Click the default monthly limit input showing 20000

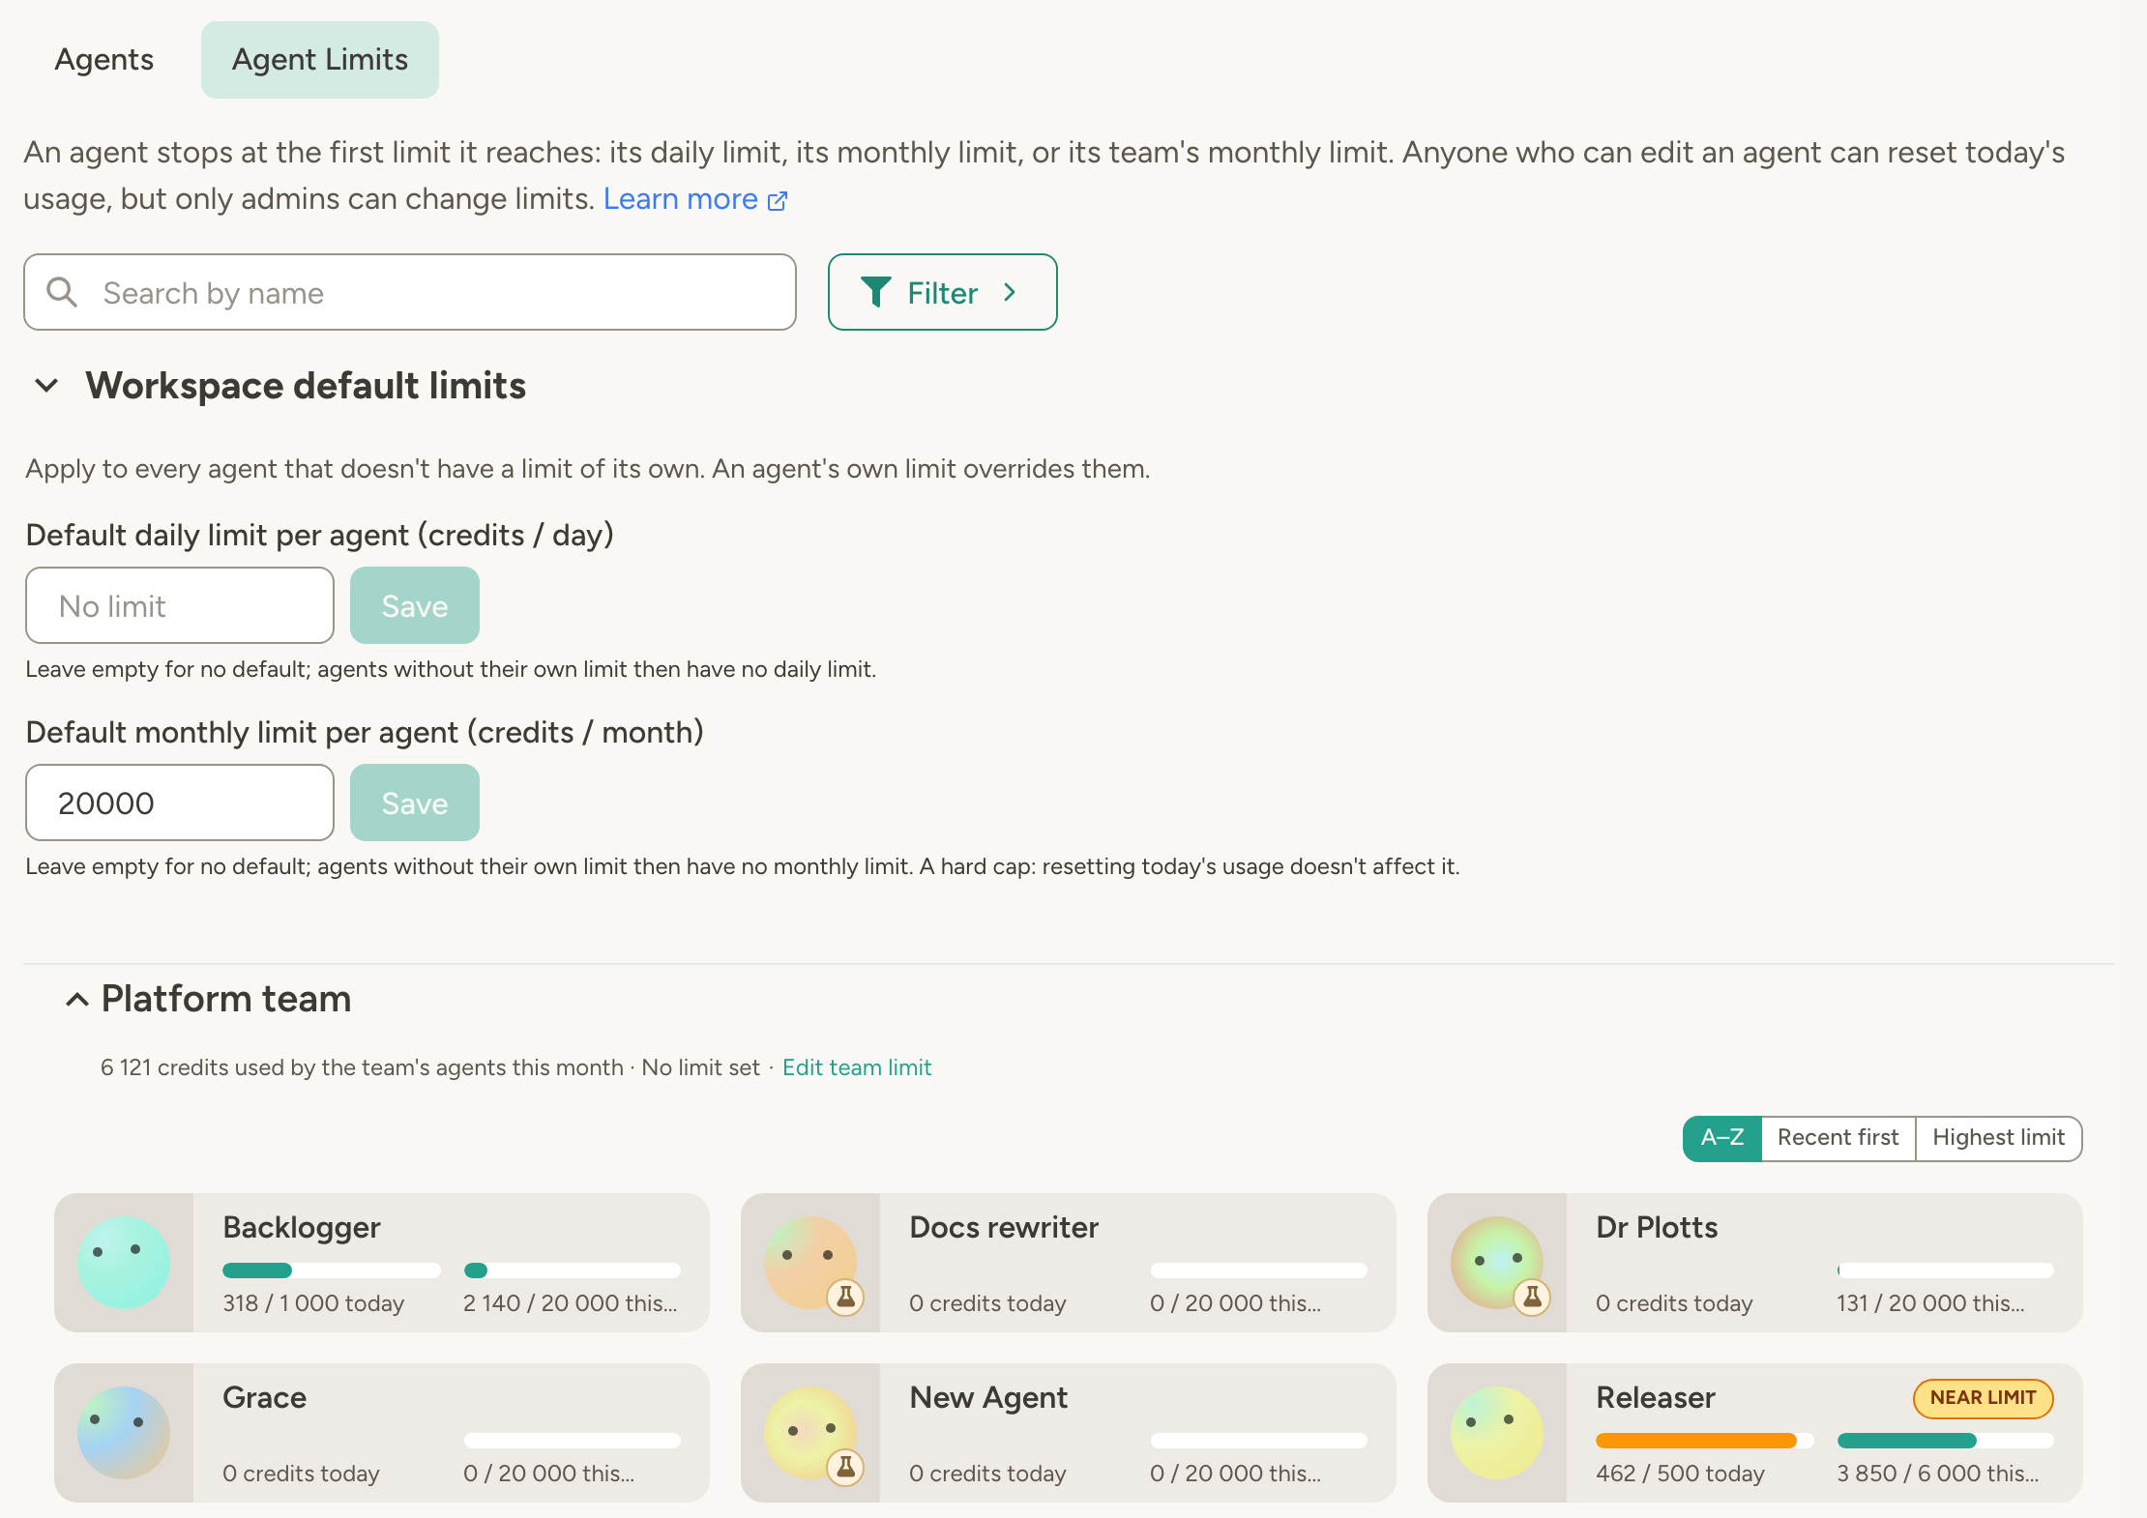point(180,803)
